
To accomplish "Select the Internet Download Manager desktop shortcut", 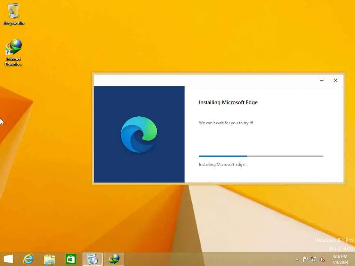I will (x=14, y=53).
